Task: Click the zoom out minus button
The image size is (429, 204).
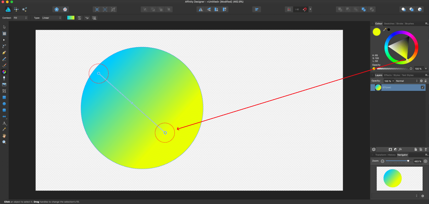Action: [x=382, y=161]
